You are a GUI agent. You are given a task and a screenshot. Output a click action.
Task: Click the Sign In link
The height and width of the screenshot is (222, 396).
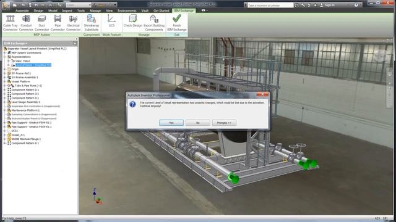coord(329,5)
